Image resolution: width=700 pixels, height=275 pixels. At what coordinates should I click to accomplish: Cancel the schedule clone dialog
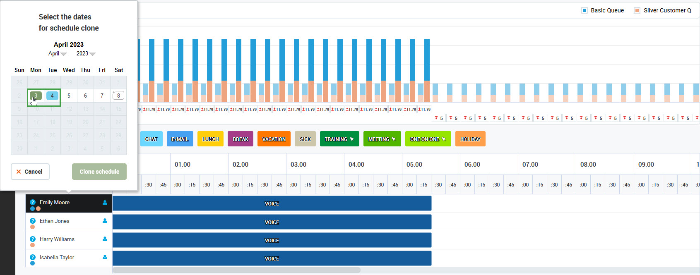pos(30,172)
